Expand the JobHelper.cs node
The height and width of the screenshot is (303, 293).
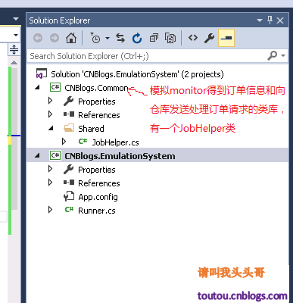pos(64,142)
